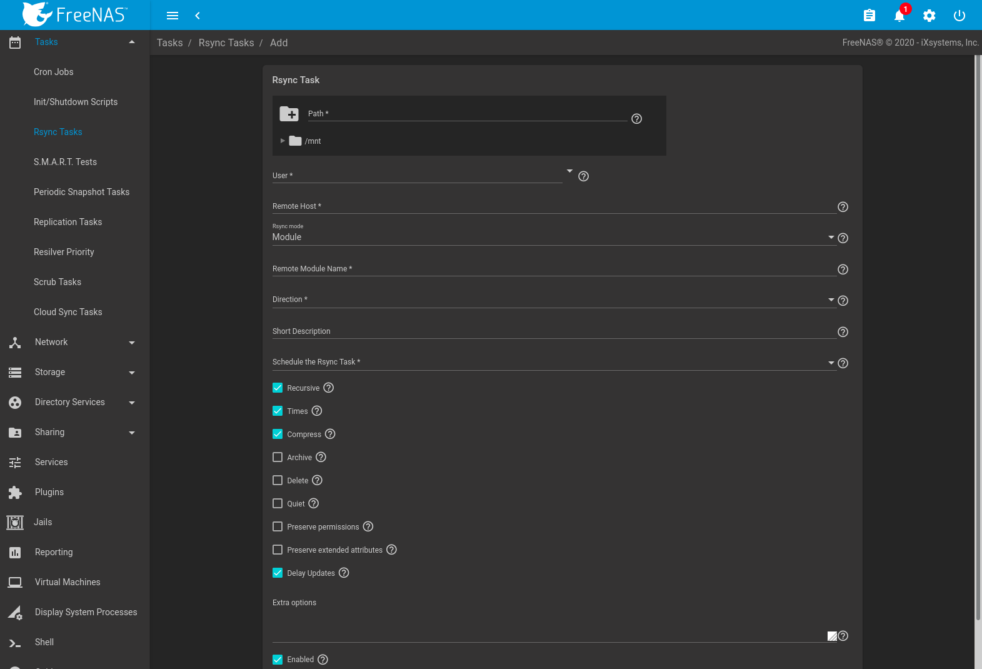
Task: Go to the Tasks breadcrumb link
Action: pos(169,43)
